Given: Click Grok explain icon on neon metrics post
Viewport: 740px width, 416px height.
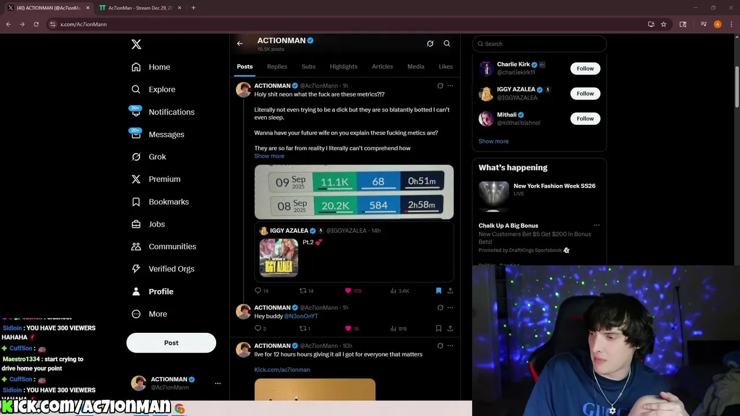Looking at the screenshot, I should tap(440, 86).
